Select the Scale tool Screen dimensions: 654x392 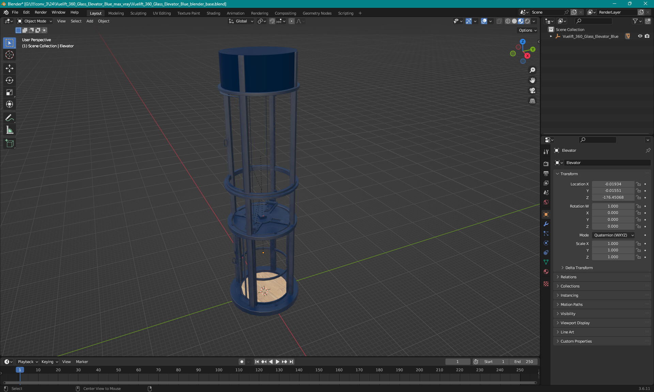(10, 92)
